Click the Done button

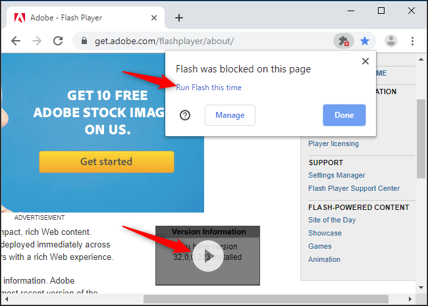344,115
